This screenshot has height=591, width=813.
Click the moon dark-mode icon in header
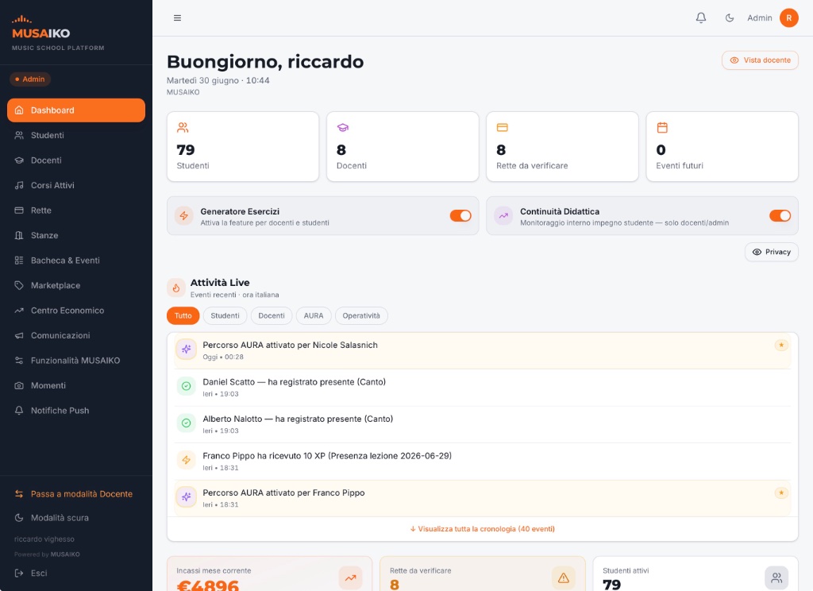(x=730, y=18)
